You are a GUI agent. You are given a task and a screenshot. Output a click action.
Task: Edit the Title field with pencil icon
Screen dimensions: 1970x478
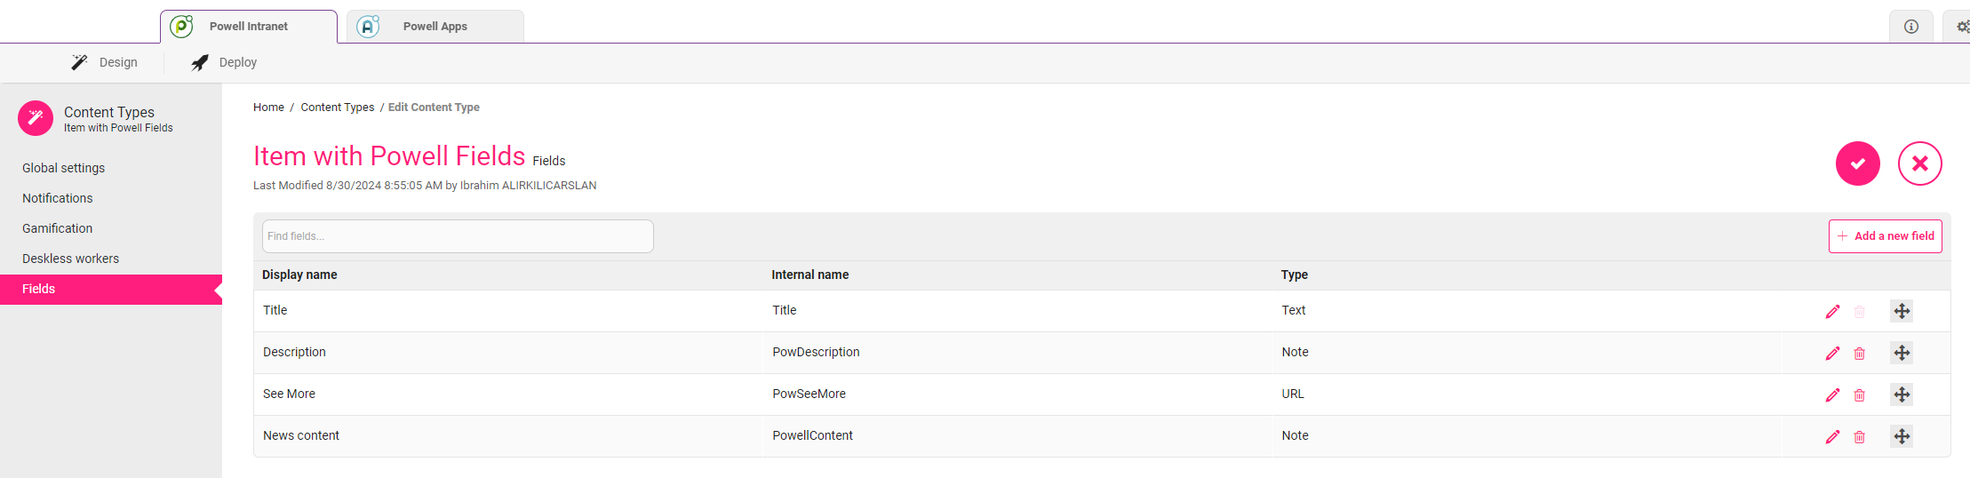coord(1832,311)
